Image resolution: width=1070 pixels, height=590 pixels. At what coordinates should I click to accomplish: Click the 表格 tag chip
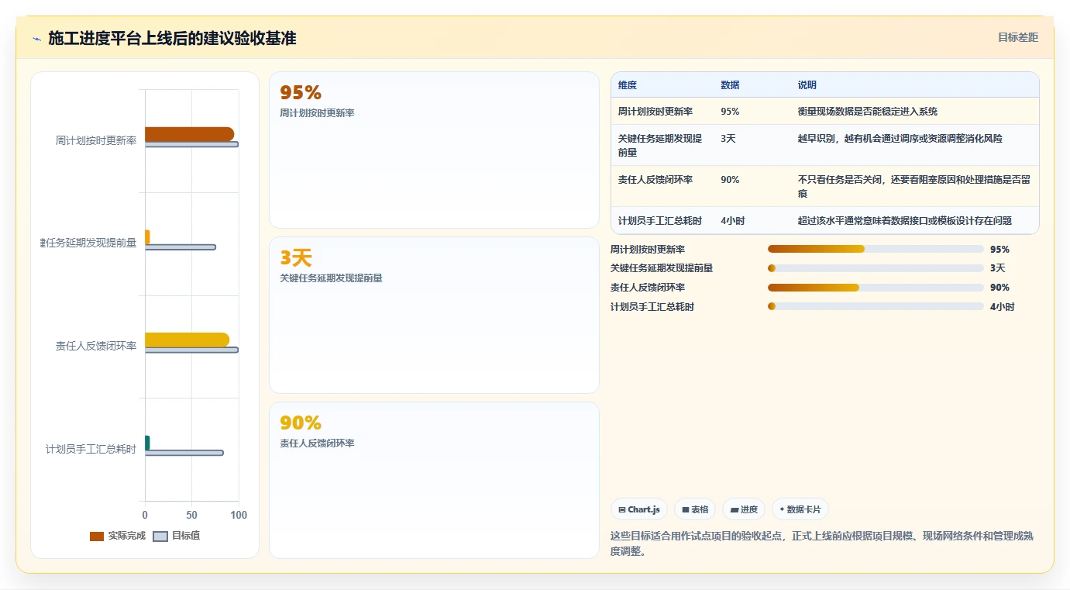[695, 509]
